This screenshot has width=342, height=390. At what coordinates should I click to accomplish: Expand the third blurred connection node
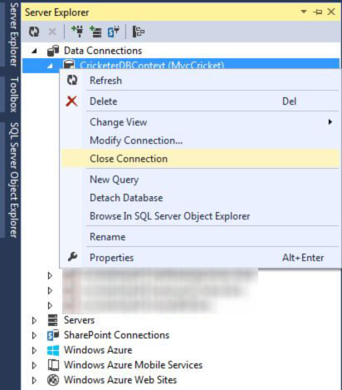(50, 305)
